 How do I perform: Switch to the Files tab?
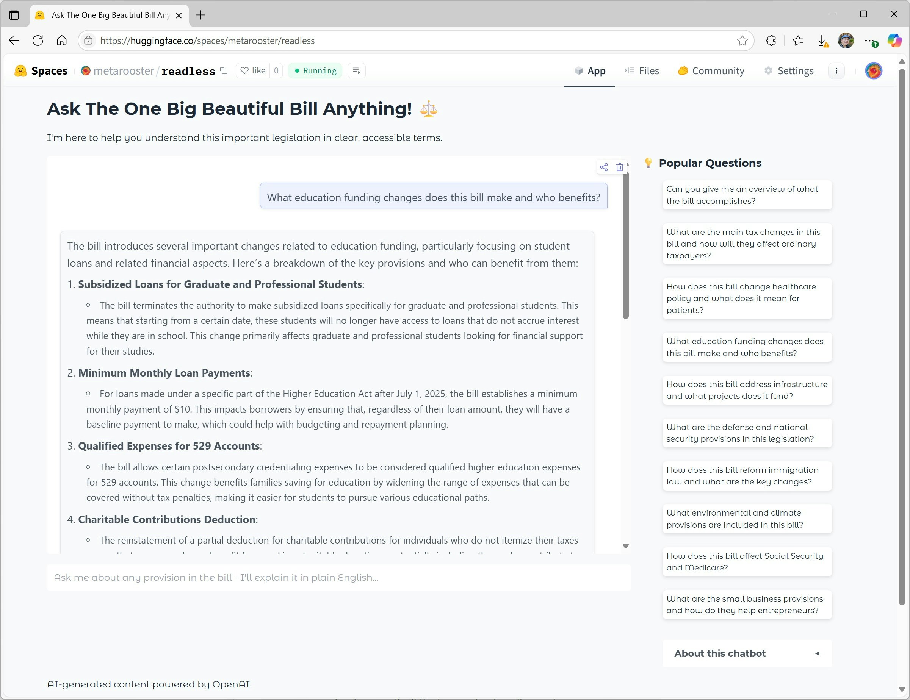[x=642, y=71]
